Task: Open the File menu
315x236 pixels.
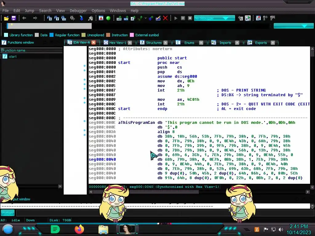Action: click(6, 11)
